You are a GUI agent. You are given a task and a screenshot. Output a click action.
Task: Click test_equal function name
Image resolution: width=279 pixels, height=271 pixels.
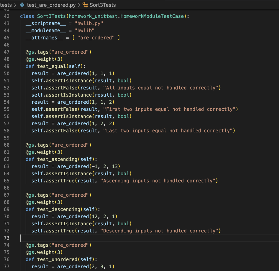pos(51,66)
